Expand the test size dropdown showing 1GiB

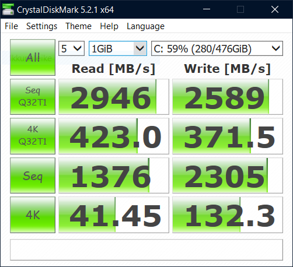coord(118,48)
